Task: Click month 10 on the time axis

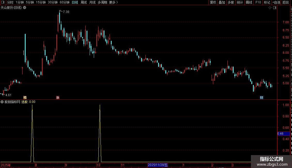Action: [98, 165]
